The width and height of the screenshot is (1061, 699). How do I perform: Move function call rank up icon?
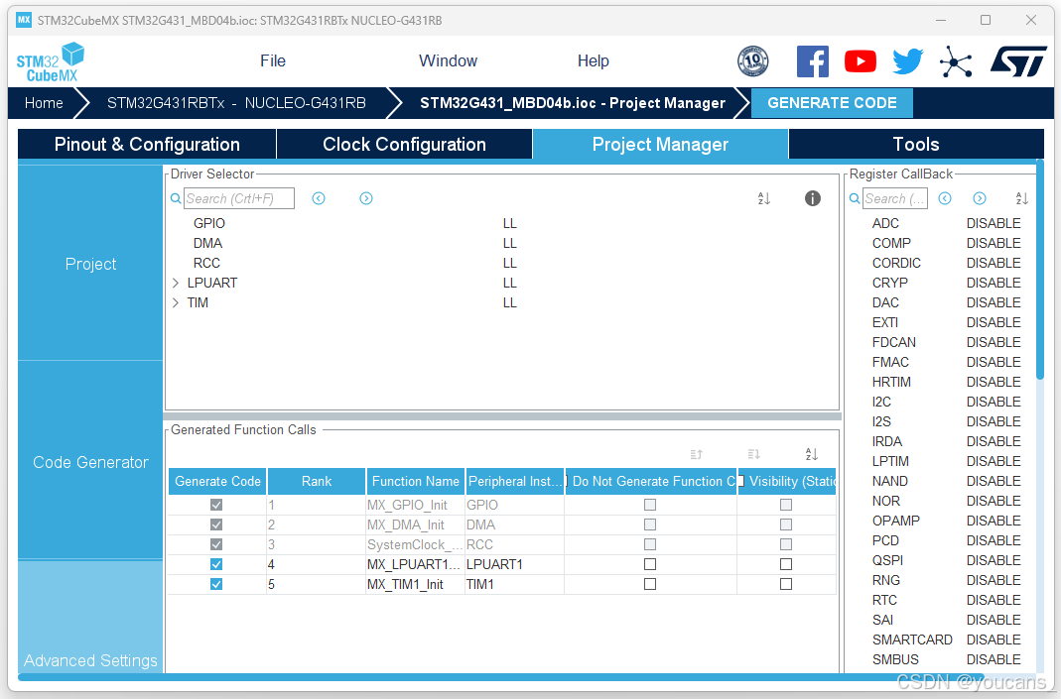pyautogui.click(x=697, y=454)
